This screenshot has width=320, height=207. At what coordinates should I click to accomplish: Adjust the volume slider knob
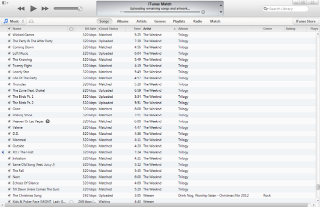click(80, 9)
